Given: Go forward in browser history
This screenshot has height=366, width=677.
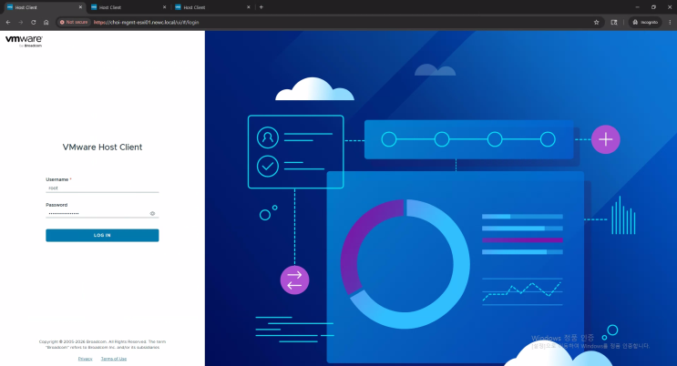Looking at the screenshot, I should (x=20, y=22).
